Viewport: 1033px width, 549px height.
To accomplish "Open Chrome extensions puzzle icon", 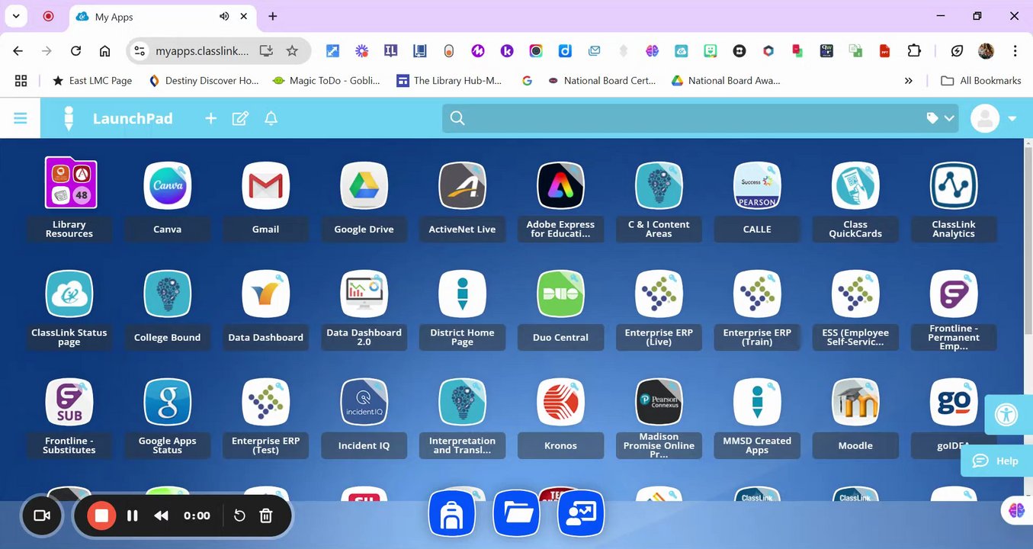I will (x=913, y=51).
